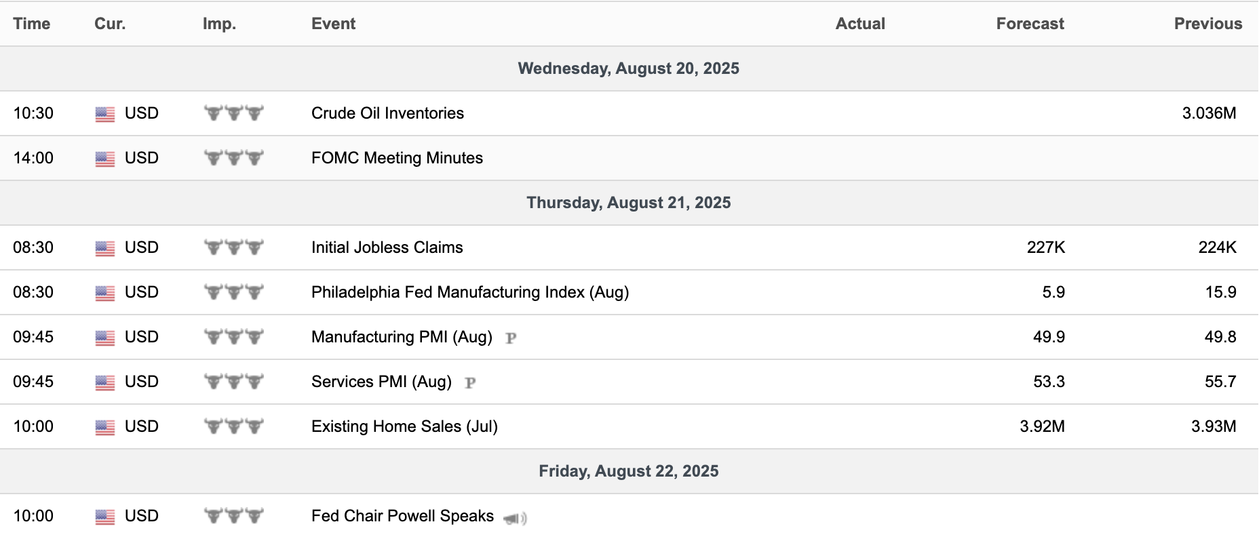
Task: Click the Previous column header
Action: [x=1208, y=24]
